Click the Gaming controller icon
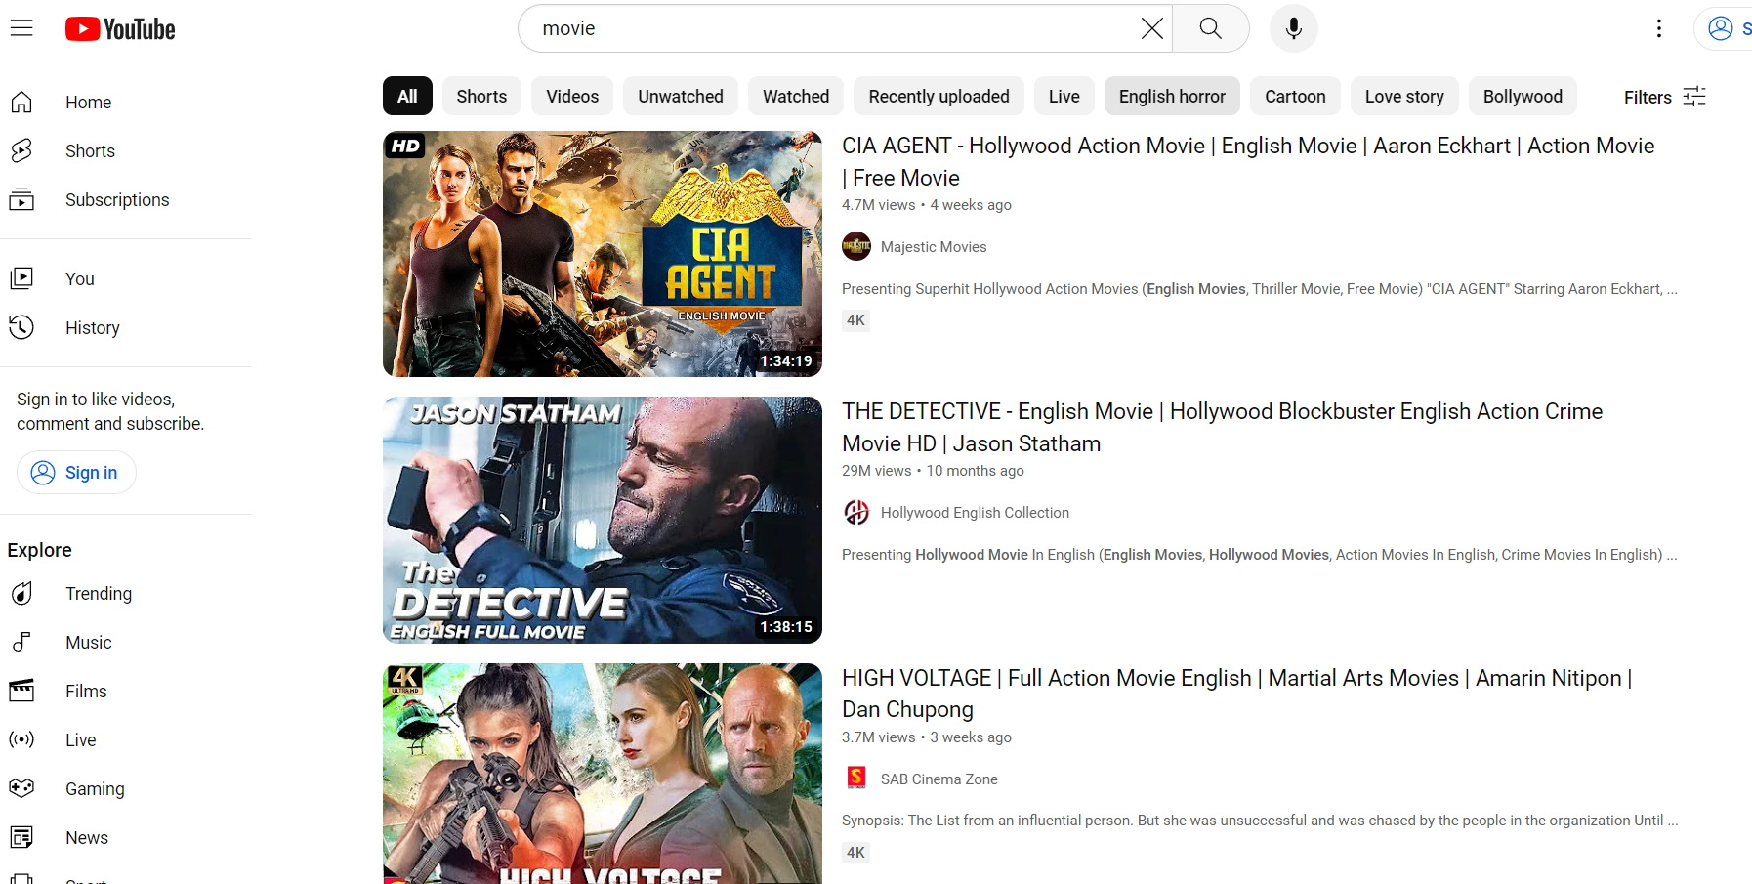The image size is (1752, 884). (21, 788)
